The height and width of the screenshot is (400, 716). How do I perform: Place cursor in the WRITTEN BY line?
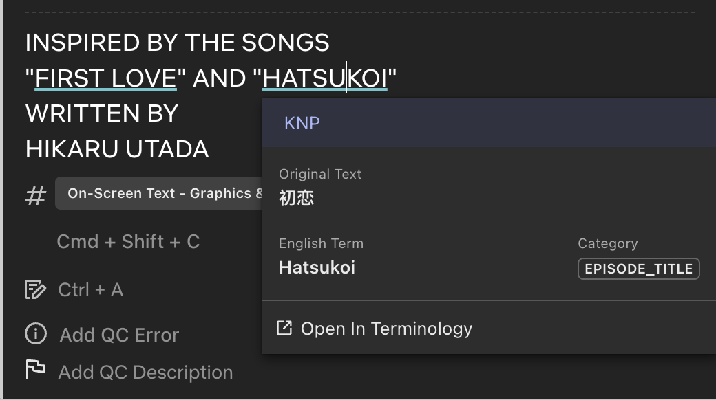click(102, 113)
